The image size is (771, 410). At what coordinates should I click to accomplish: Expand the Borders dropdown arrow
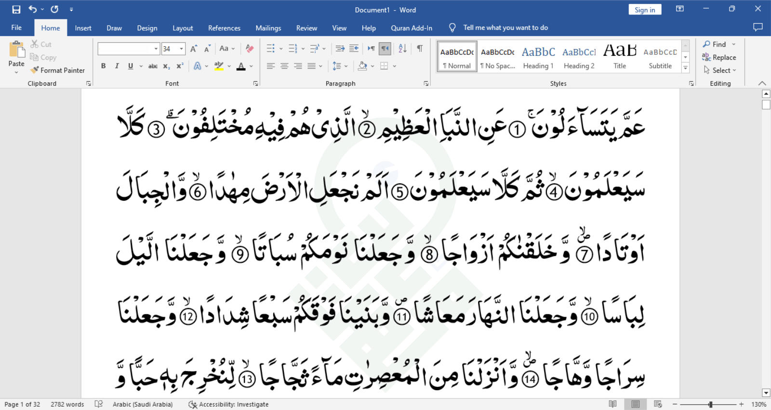click(x=395, y=66)
